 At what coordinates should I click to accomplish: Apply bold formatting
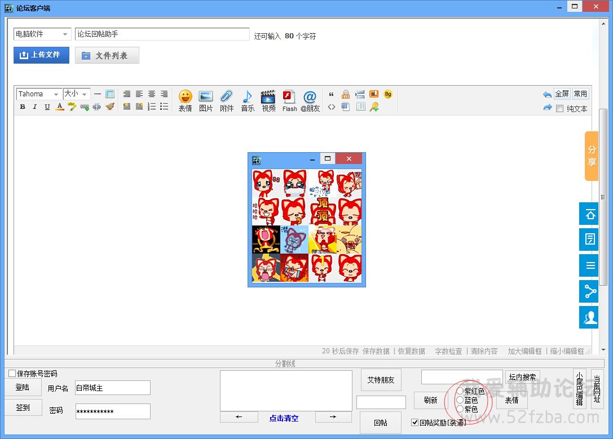click(23, 107)
